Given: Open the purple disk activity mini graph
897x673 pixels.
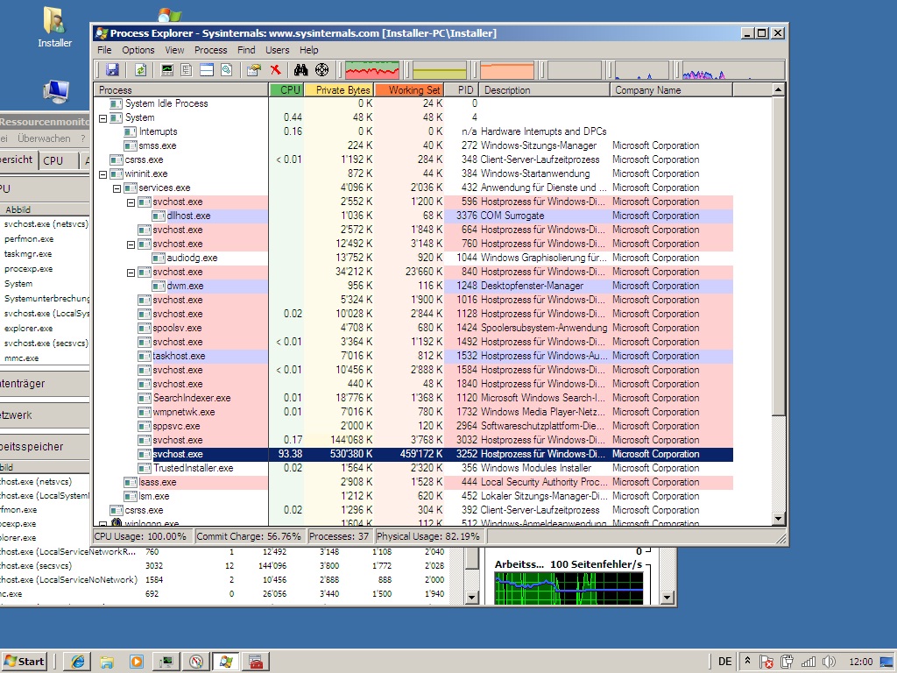Looking at the screenshot, I should click(x=732, y=70).
